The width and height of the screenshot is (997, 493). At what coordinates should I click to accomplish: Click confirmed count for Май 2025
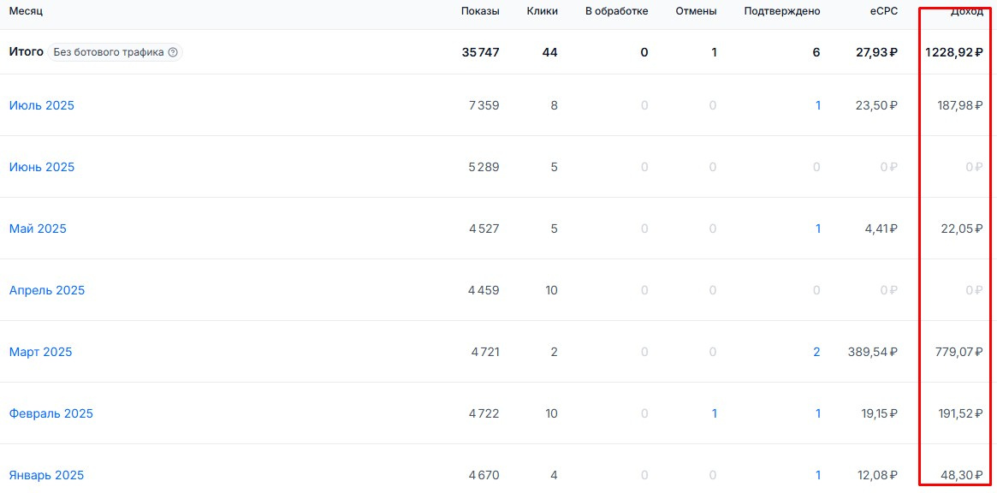coord(817,229)
